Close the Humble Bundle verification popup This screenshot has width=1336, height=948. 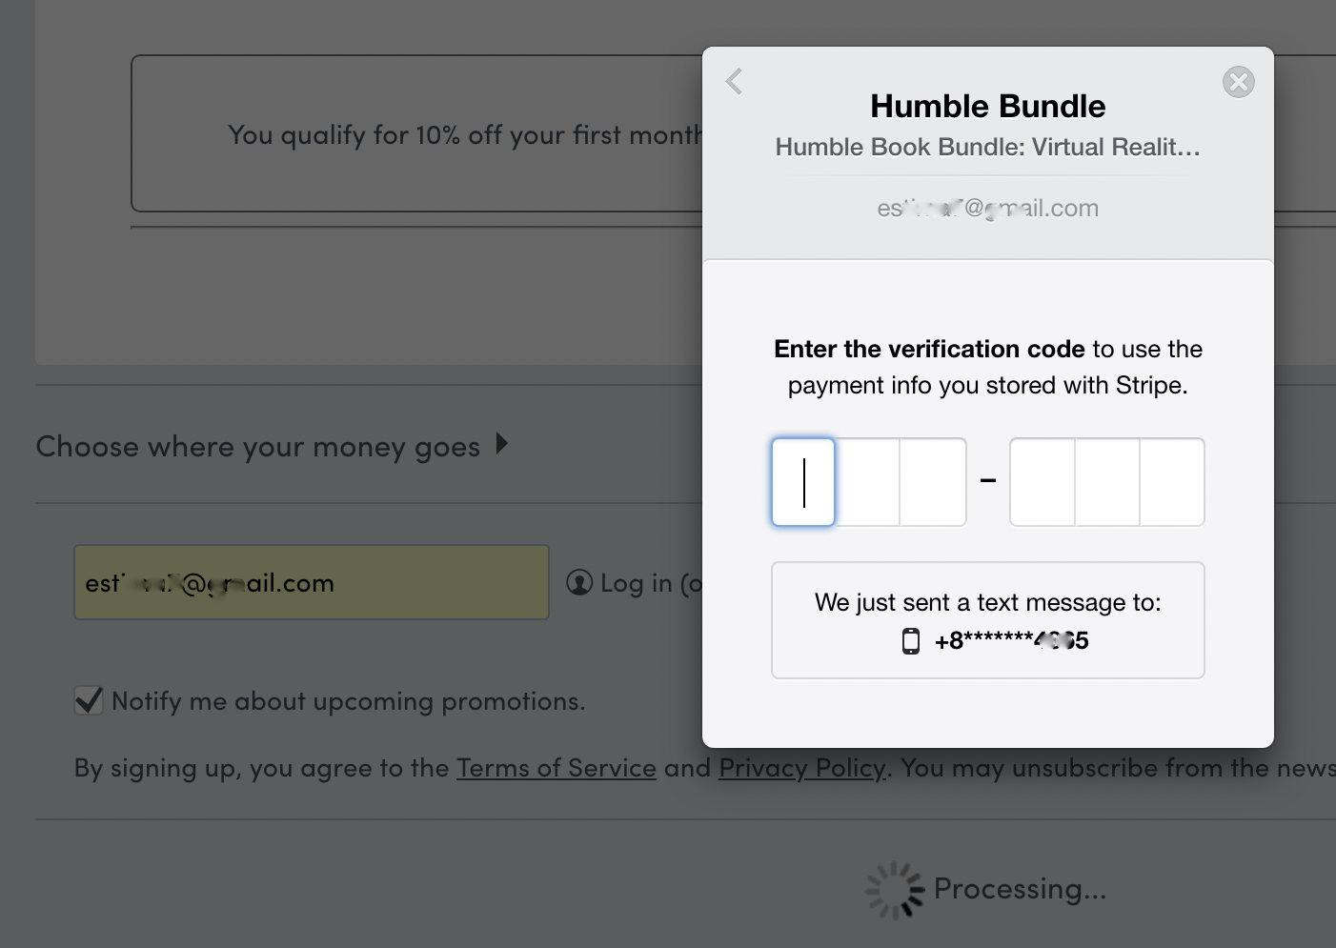click(1238, 82)
